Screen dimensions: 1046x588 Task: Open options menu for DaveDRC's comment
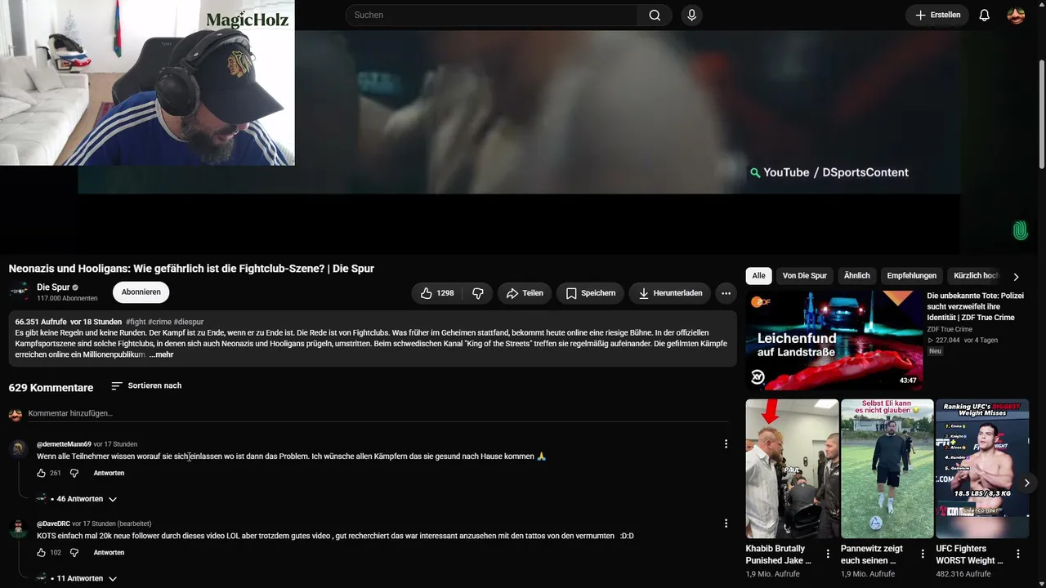[726, 523]
